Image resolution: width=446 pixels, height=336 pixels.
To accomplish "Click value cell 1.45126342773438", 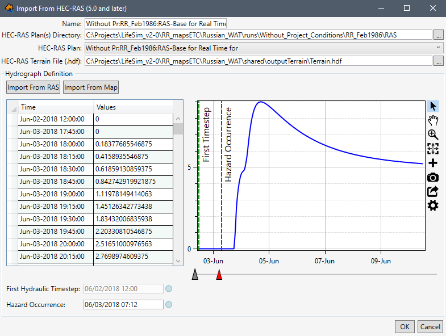I will 134,207.
